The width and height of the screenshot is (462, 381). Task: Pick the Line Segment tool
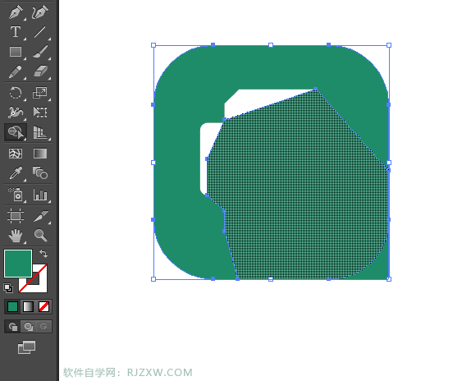coord(39,32)
